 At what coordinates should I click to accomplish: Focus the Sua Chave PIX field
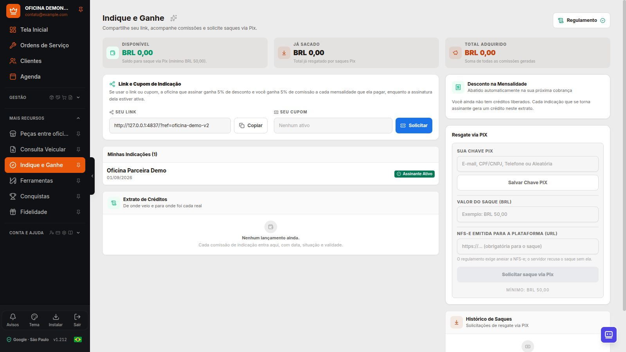527,164
